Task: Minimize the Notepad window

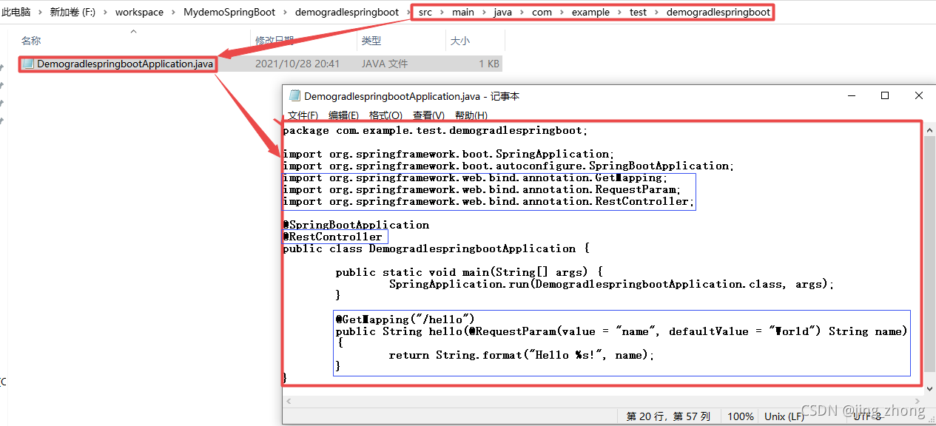Action: [851, 96]
